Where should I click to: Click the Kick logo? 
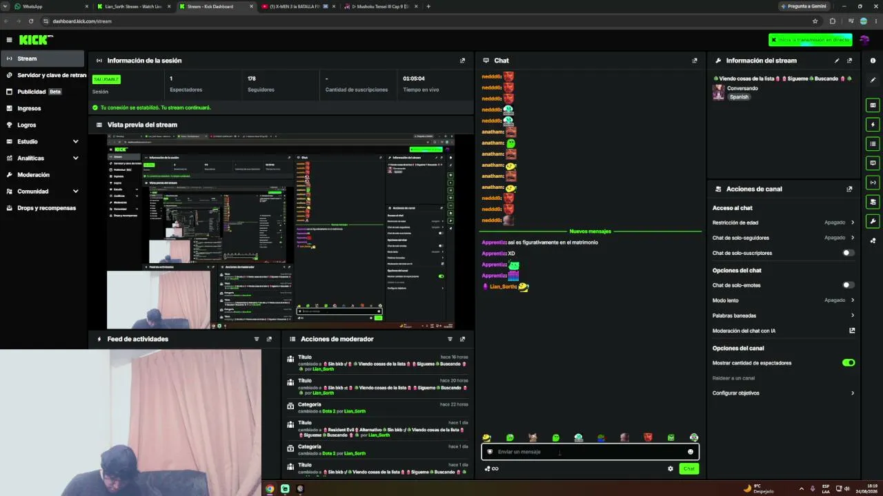[x=36, y=40]
